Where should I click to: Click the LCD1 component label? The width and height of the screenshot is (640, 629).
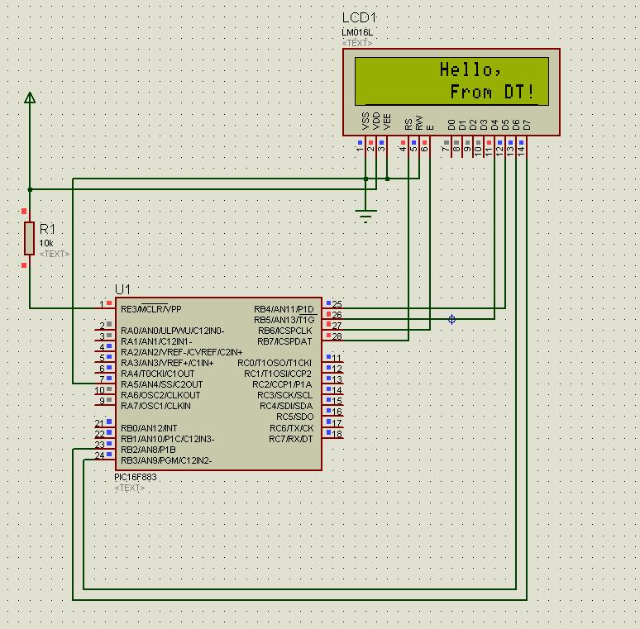(360, 18)
